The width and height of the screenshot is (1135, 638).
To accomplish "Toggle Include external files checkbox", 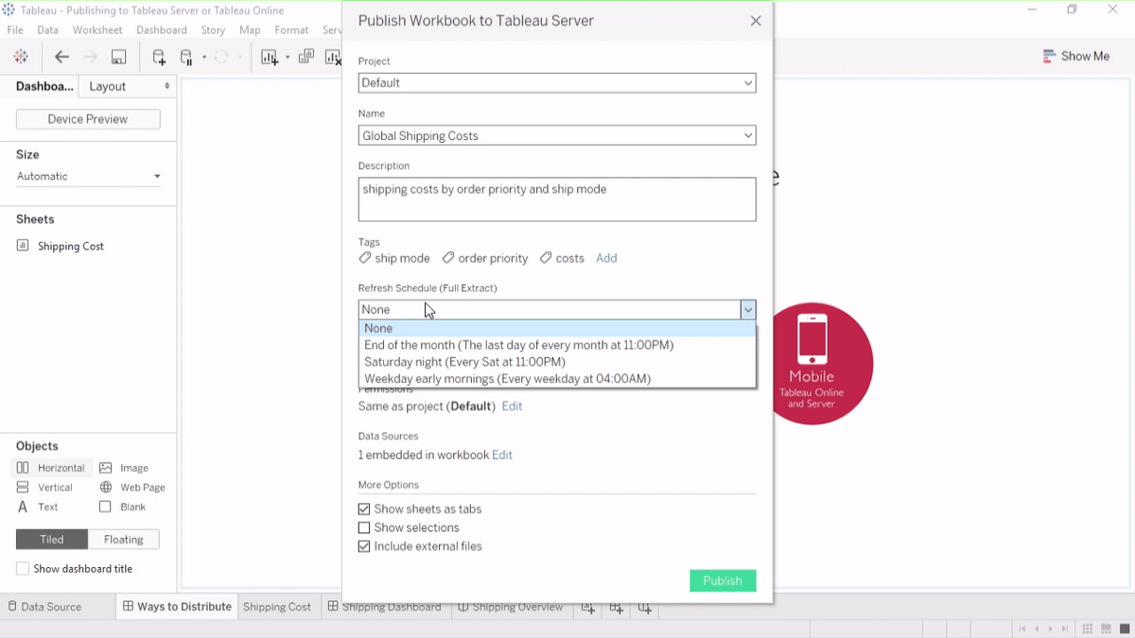I will (364, 547).
